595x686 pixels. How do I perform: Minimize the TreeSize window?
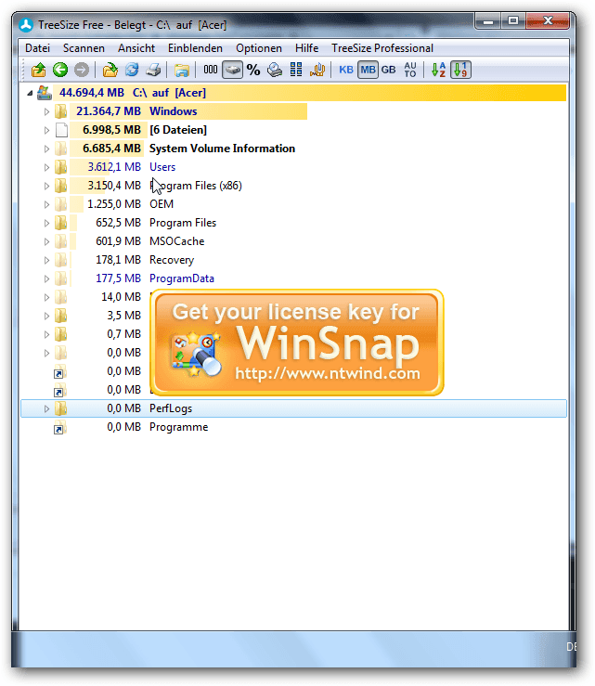point(488,21)
